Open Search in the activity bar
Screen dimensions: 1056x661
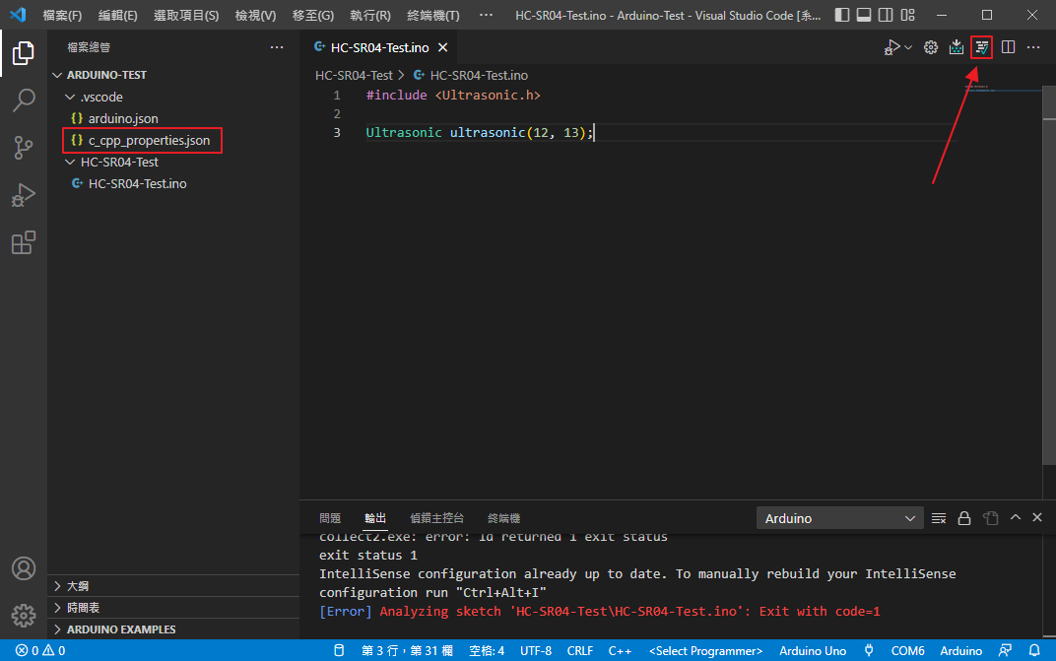tap(24, 100)
